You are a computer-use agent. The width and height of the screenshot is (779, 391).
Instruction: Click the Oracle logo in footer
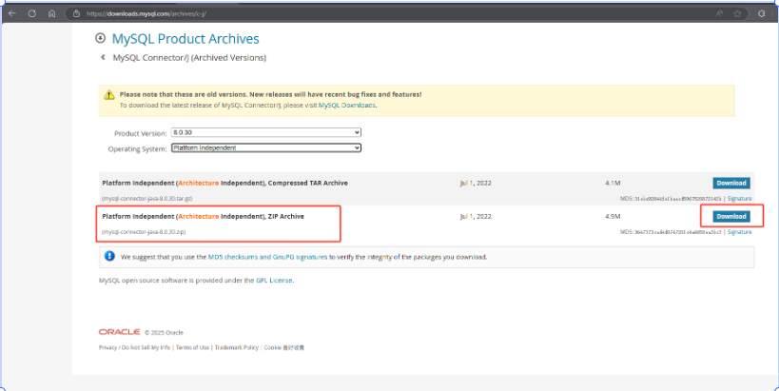[x=119, y=332]
